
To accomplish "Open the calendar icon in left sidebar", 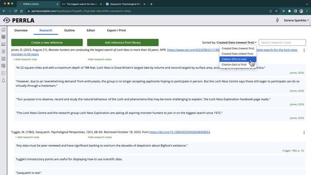I will 3,37.
